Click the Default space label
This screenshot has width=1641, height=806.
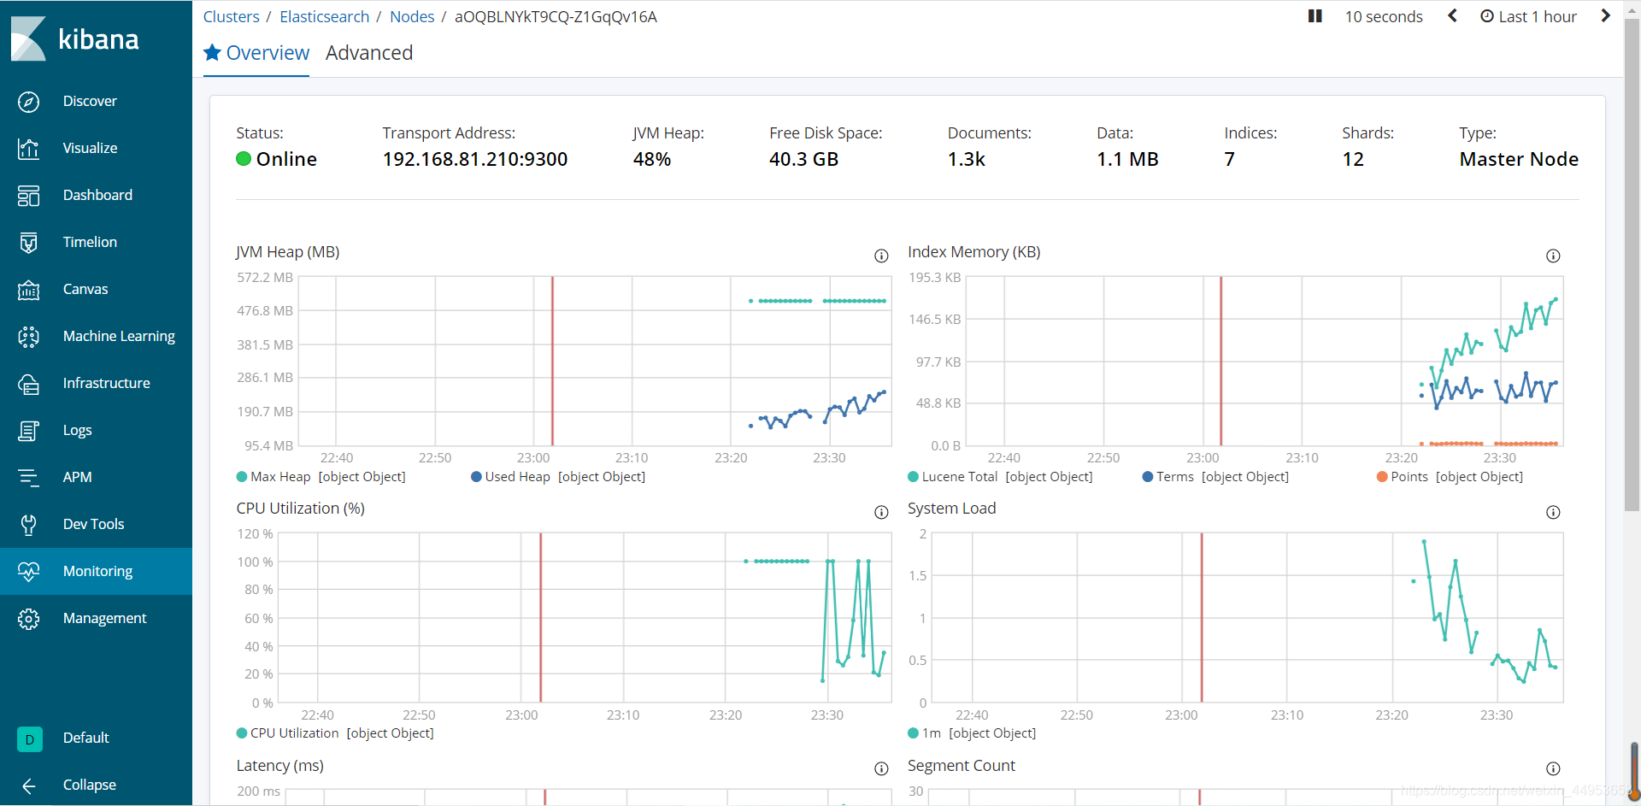tap(85, 738)
